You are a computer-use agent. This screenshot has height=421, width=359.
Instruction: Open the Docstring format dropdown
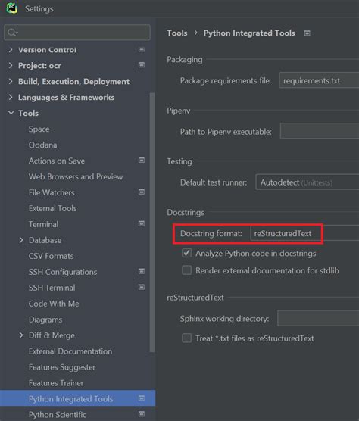click(x=304, y=233)
